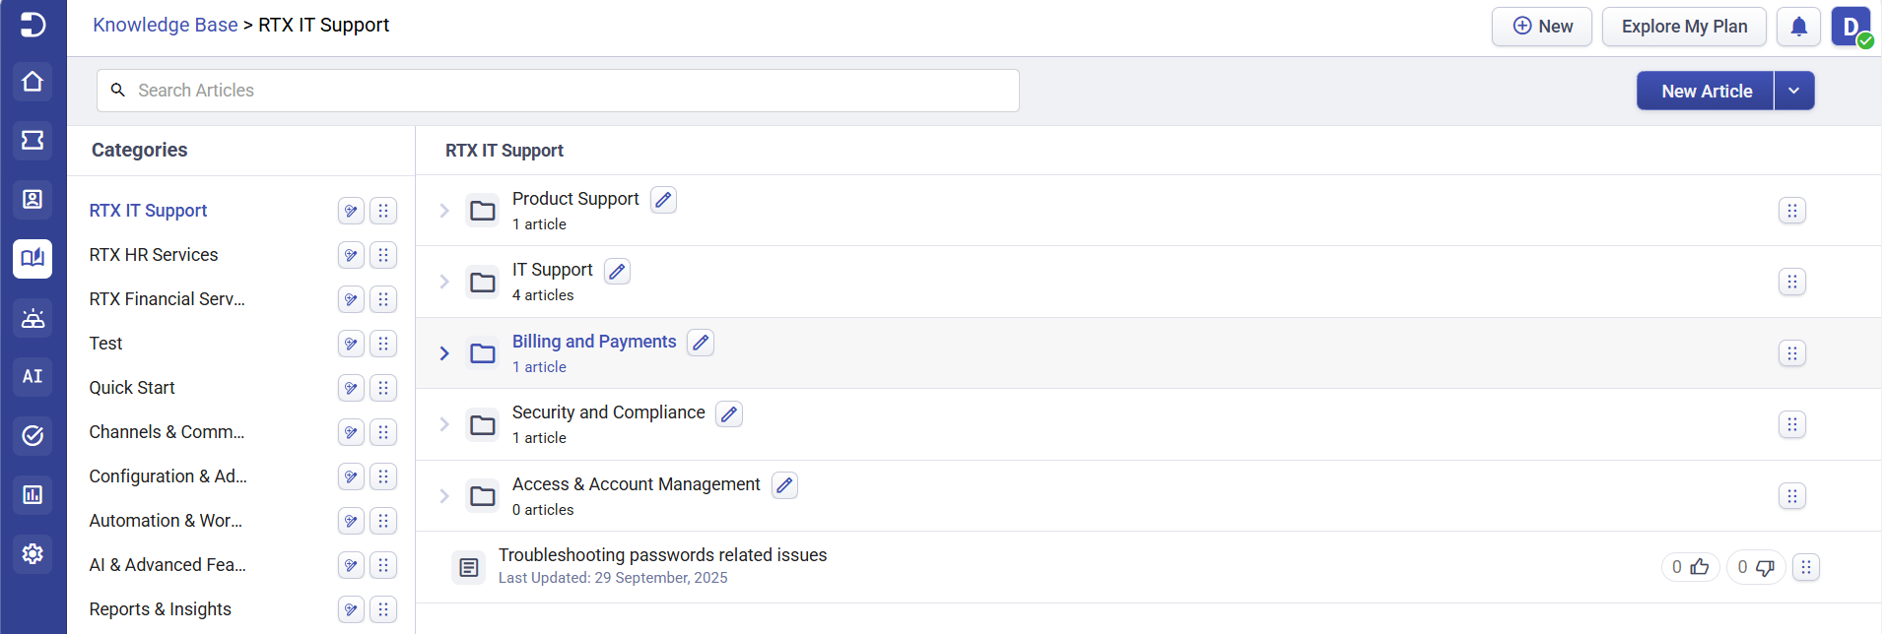The height and width of the screenshot is (634, 1885).
Task: Click the edit icon for Automation & Wor... category
Action: tap(351, 521)
